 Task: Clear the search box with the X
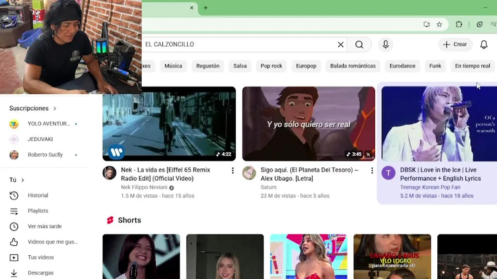click(341, 45)
